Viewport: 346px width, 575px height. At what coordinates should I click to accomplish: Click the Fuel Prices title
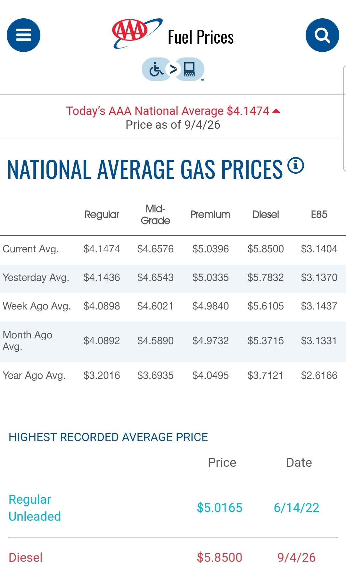[x=201, y=37]
